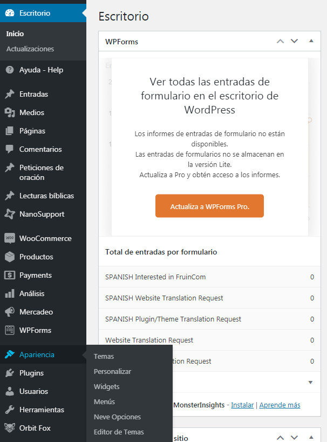Click the Usuarios person icon
The height and width of the screenshot is (442, 327).
(9, 391)
